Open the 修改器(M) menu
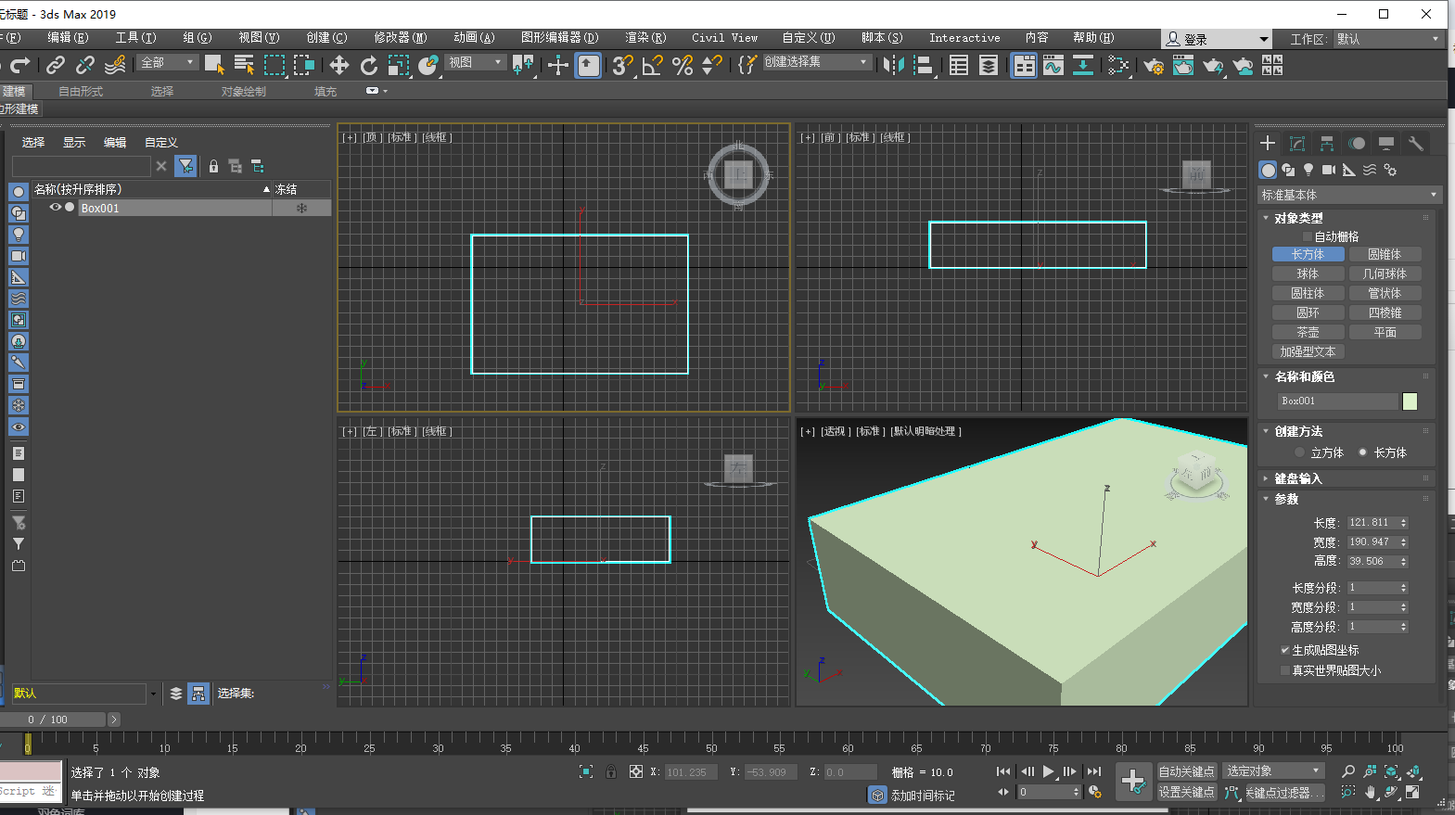1455x815 pixels. [401, 38]
